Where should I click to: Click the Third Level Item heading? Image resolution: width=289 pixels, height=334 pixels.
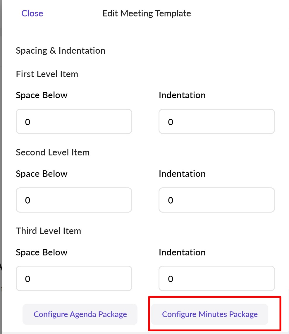click(x=49, y=231)
